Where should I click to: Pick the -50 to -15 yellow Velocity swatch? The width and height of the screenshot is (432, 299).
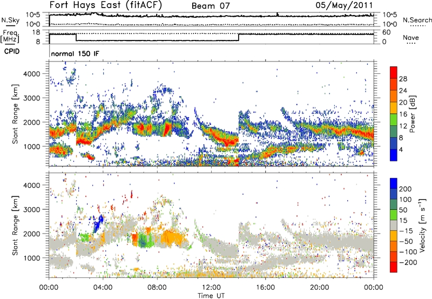(394, 236)
